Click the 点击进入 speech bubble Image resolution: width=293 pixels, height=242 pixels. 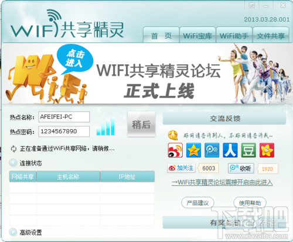75,58
